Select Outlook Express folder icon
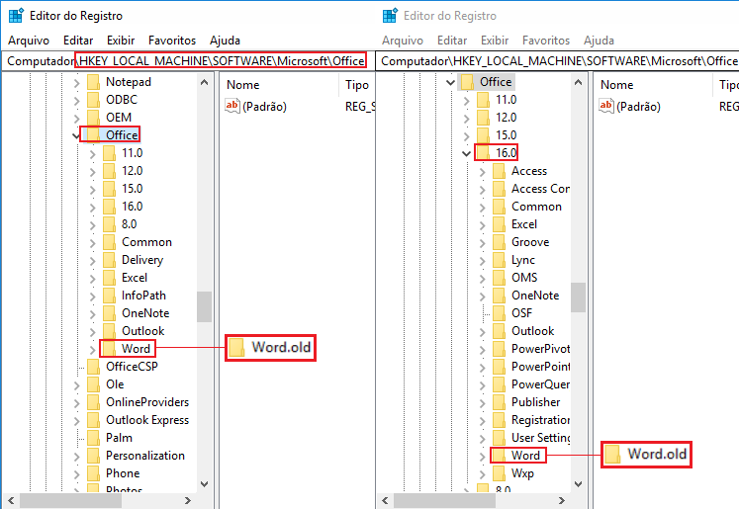 (93, 420)
